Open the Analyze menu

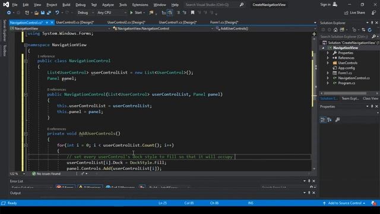coord(108,5)
